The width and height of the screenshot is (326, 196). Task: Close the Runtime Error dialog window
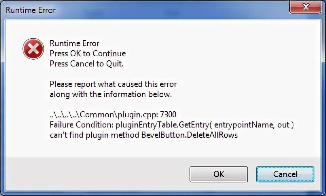[x=306, y=7]
